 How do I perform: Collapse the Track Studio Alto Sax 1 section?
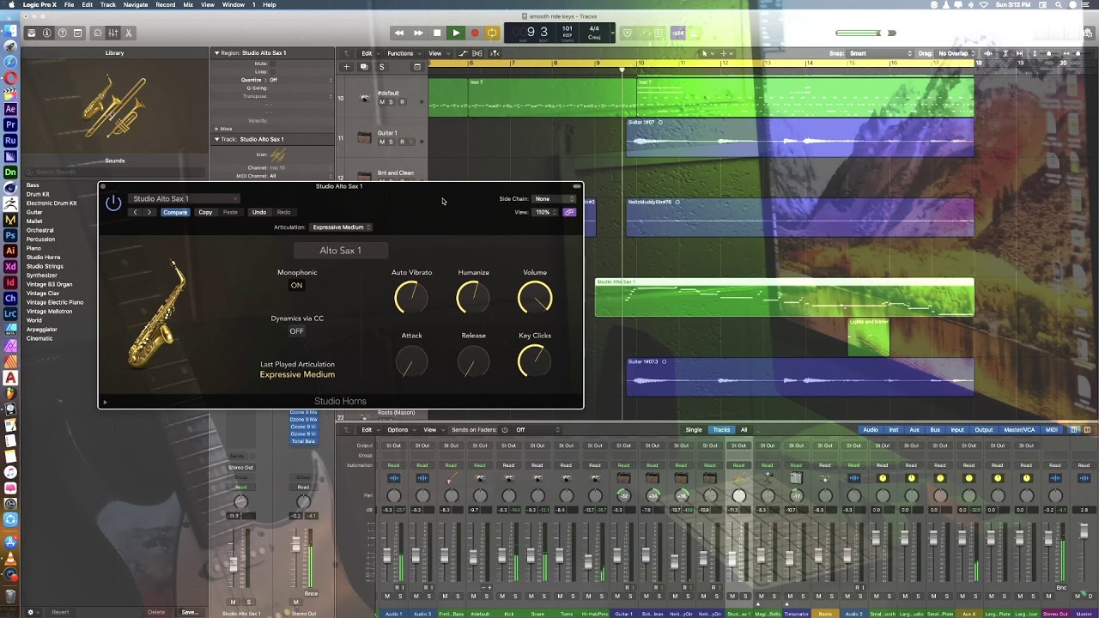pyautogui.click(x=216, y=139)
